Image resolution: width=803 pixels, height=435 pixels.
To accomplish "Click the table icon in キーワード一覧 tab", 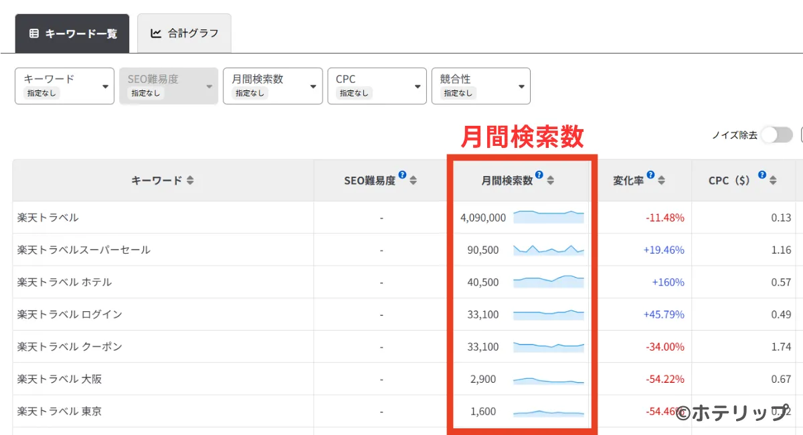I will (x=34, y=33).
